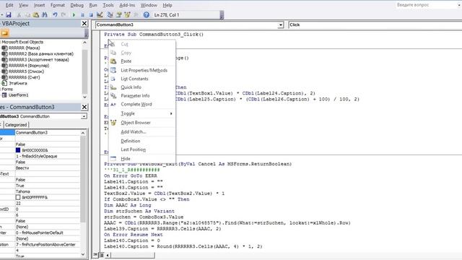The height and width of the screenshot is (260, 462).
Task: Click the blue BackColor swatch &H00C00000&
Action: point(18,150)
